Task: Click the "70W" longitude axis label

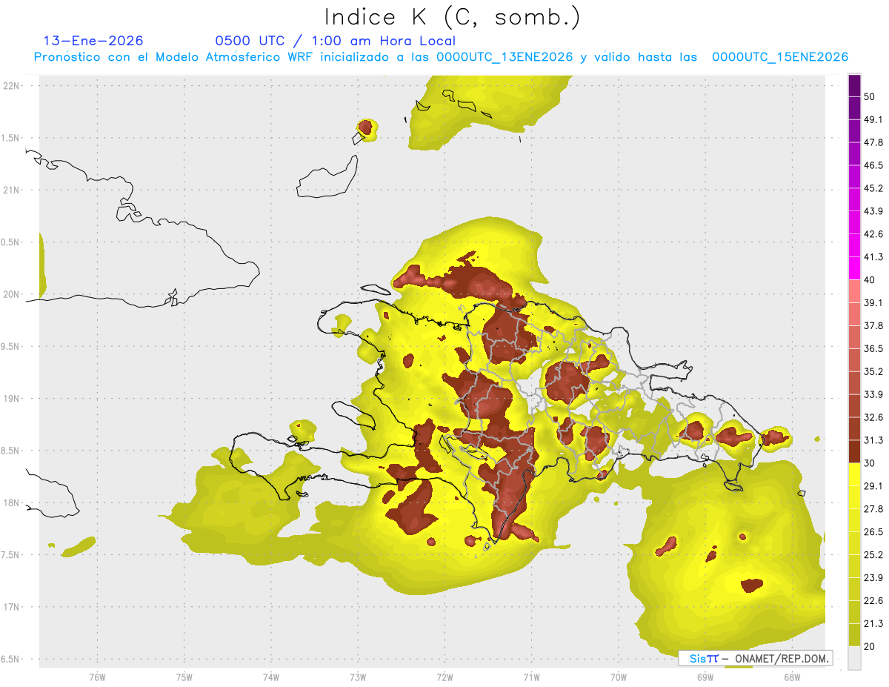Action: click(618, 677)
